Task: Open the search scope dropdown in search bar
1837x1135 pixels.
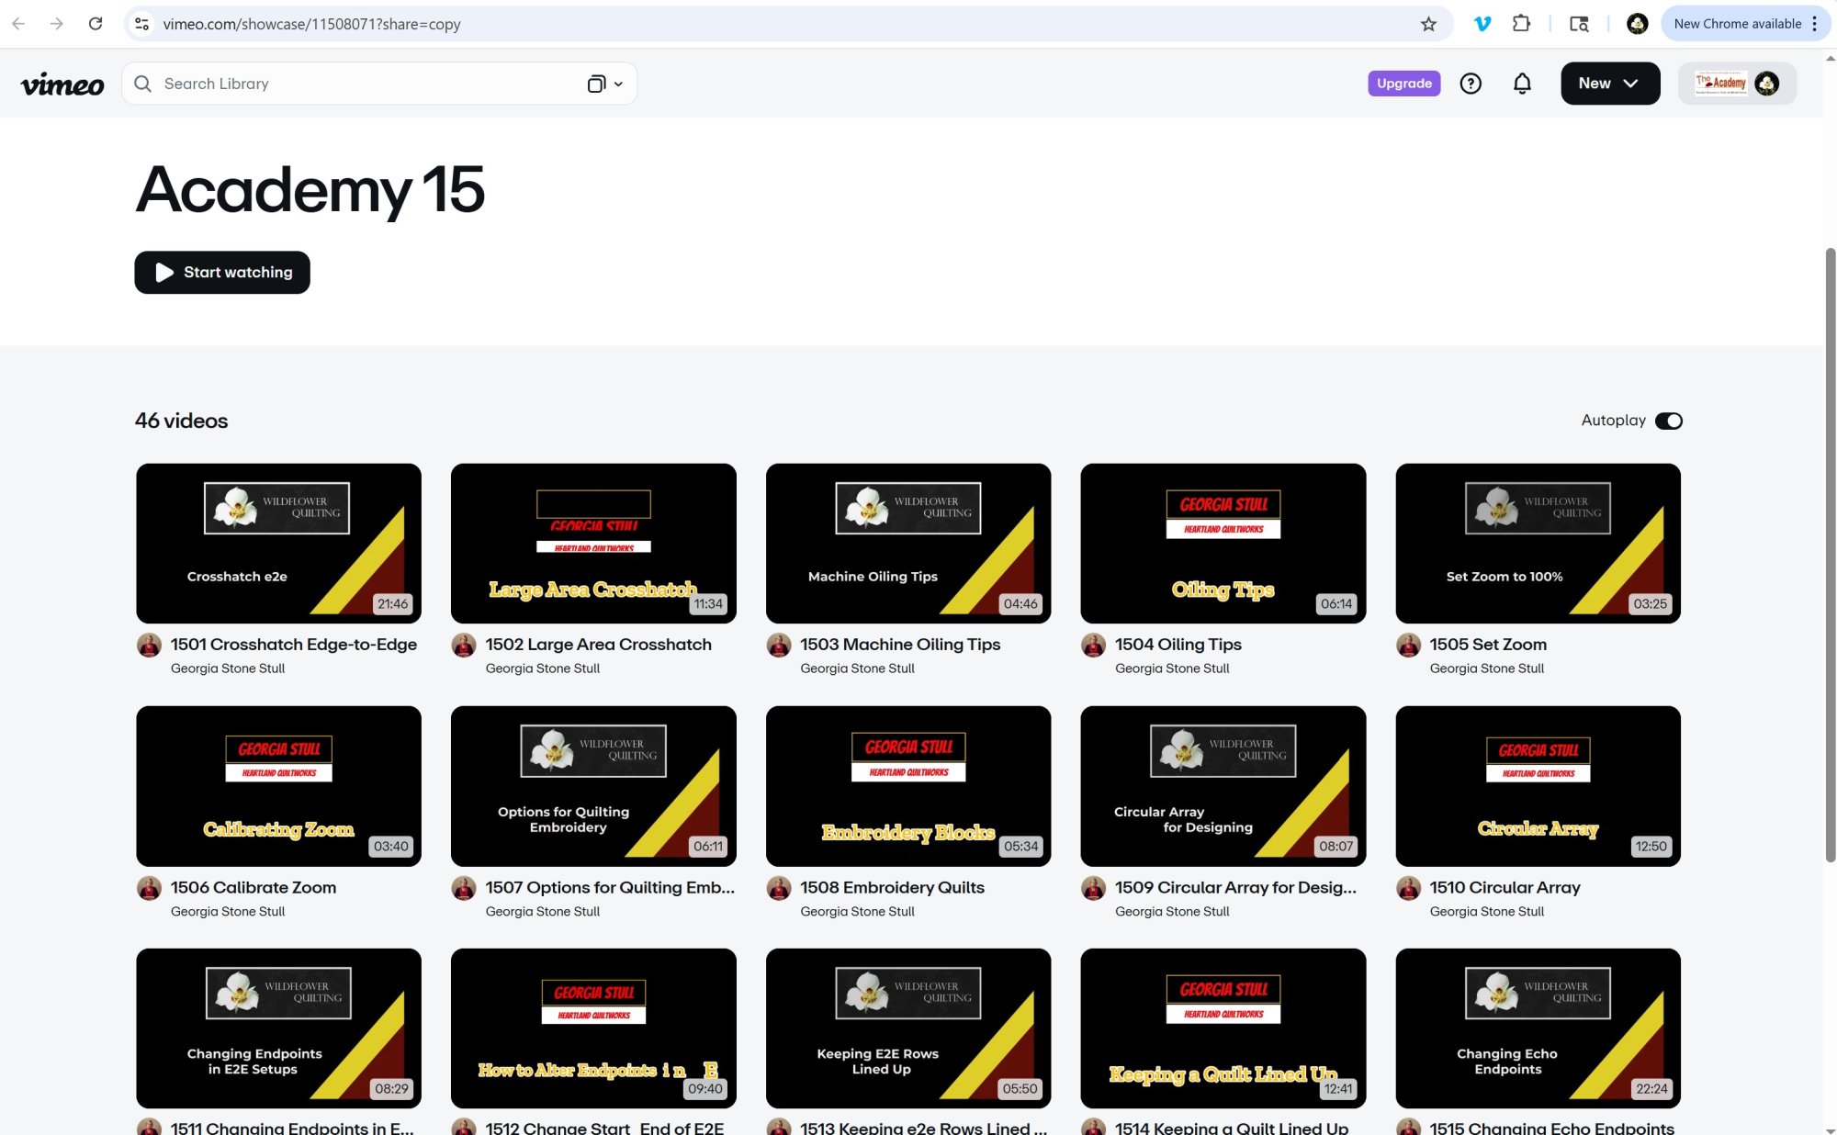Action: (605, 84)
